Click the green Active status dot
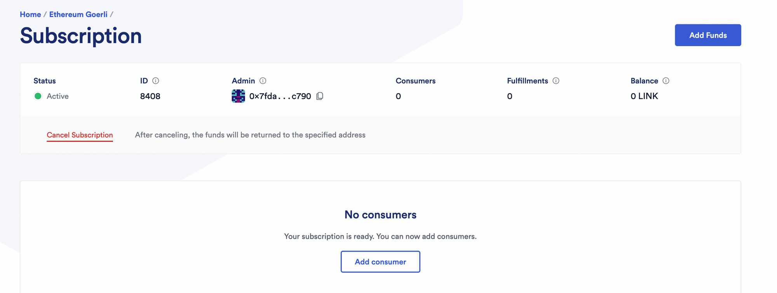Image resolution: width=777 pixels, height=293 pixels. [x=38, y=96]
